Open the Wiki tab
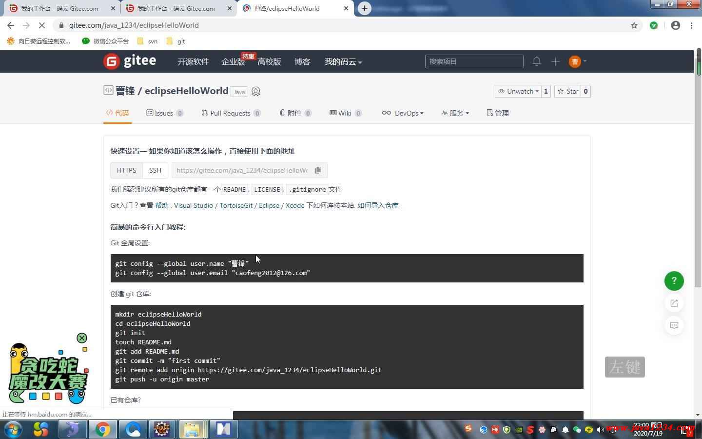Viewport: 702px width, 439px height. click(x=346, y=113)
